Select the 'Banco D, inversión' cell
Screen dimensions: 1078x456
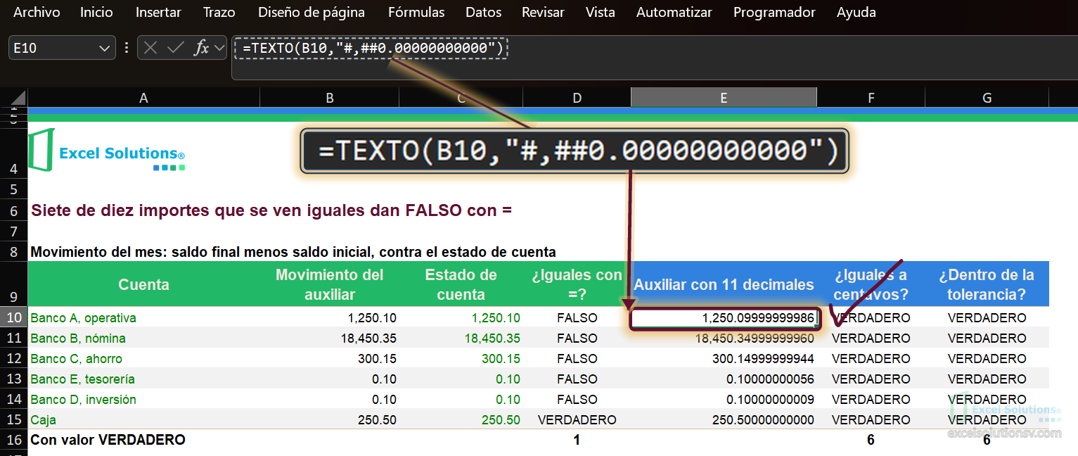coord(143,399)
